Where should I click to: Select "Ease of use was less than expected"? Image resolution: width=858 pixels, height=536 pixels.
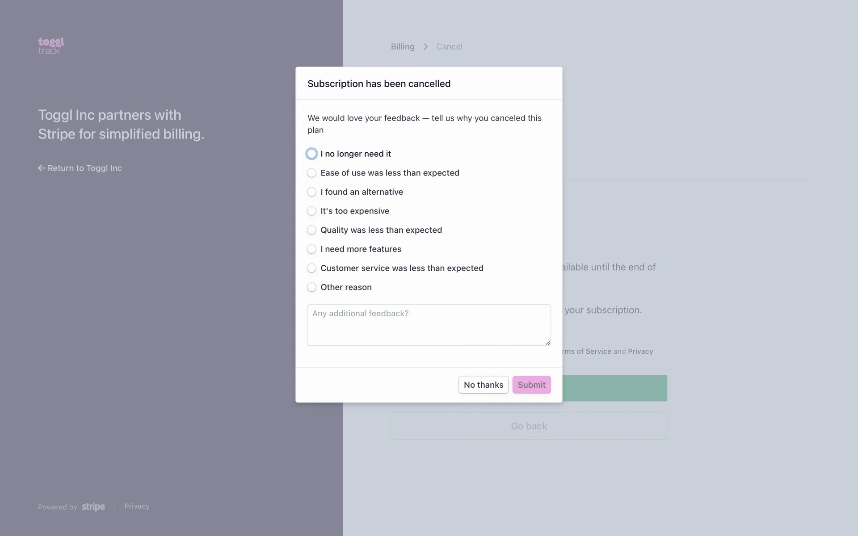[311, 173]
